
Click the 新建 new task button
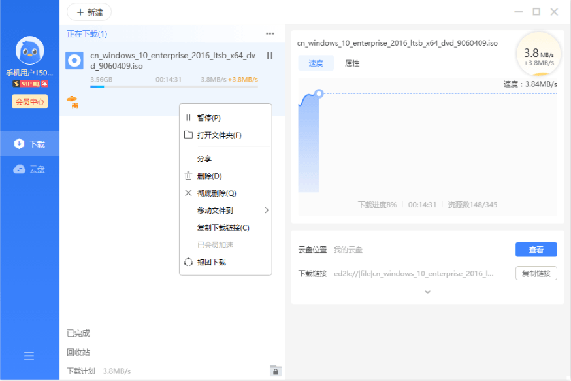[88, 12]
